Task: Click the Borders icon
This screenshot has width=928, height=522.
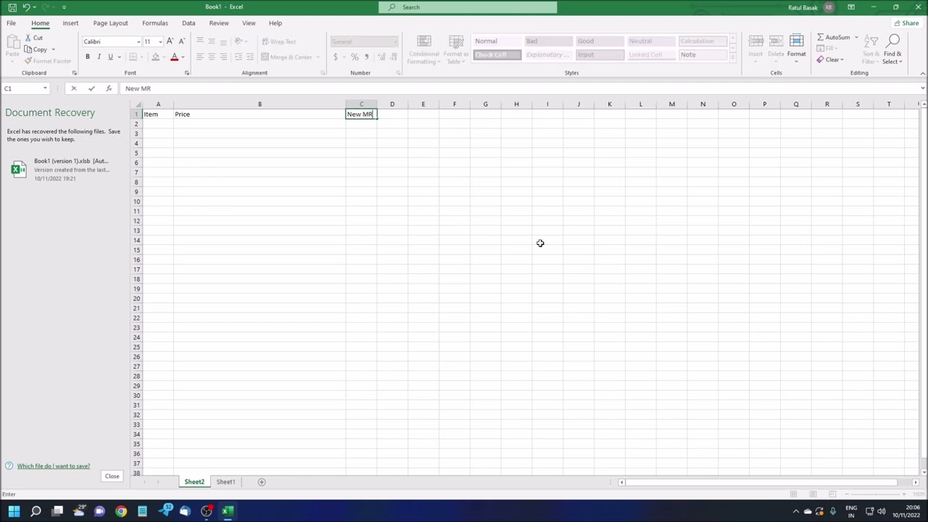Action: pos(133,57)
